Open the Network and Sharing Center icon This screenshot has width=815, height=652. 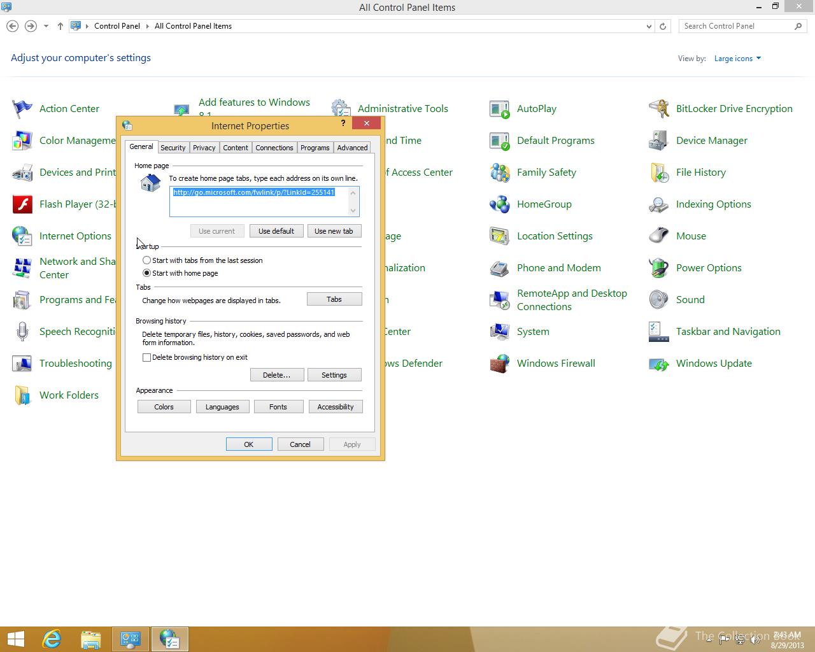[22, 268]
